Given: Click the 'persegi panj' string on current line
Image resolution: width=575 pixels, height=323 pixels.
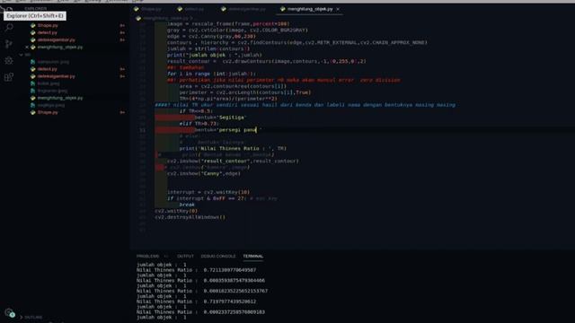Looking at the screenshot, I should point(239,130).
